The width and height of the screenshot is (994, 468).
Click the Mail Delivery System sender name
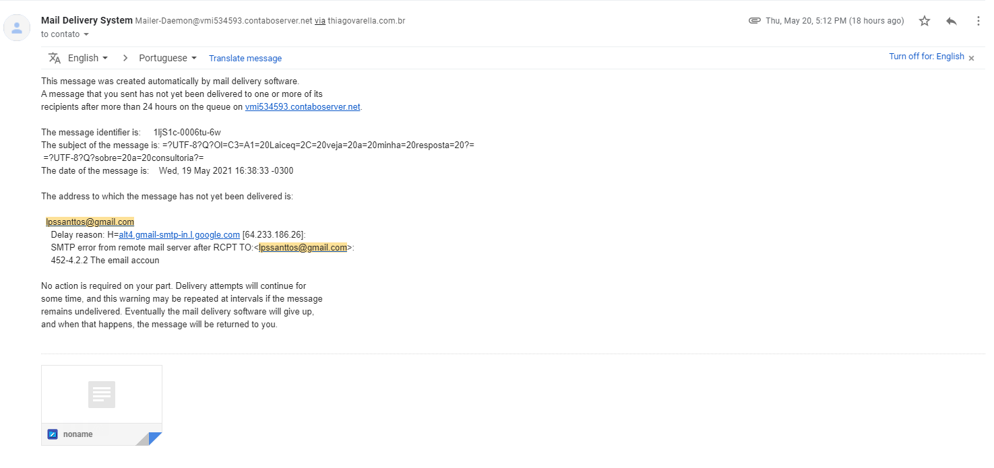coord(87,20)
